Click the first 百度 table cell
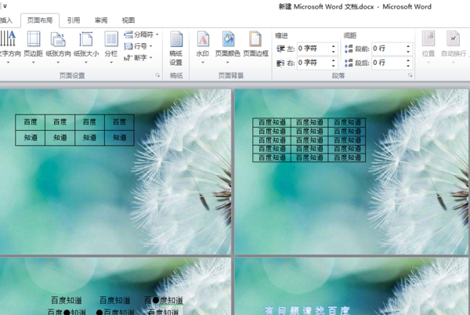Viewport: 470px width, 315px height. (x=31, y=122)
